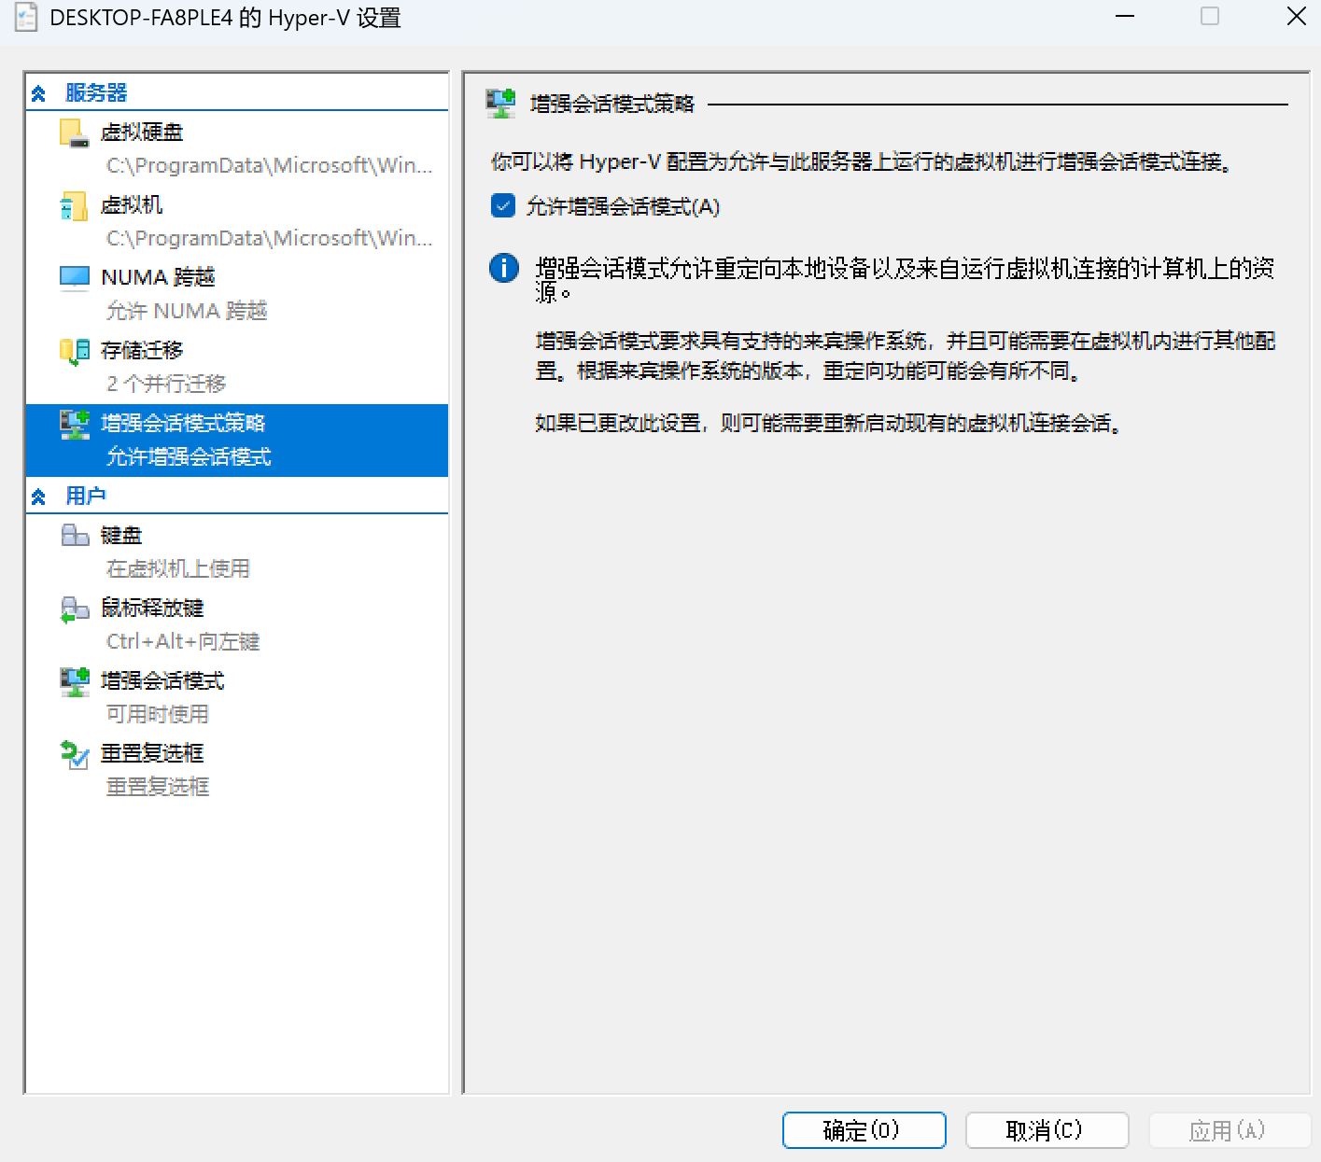Click the 增强会话模式 icon under 用户
The width and height of the screenshot is (1321, 1162).
coord(74,681)
